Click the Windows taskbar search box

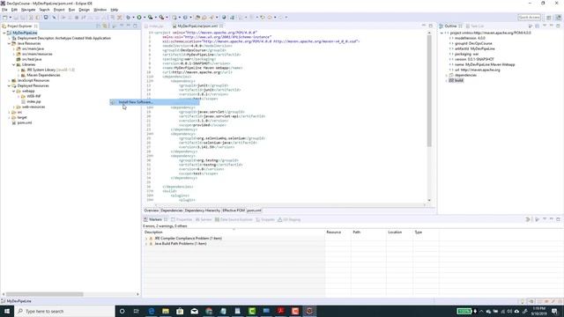(x=64, y=311)
